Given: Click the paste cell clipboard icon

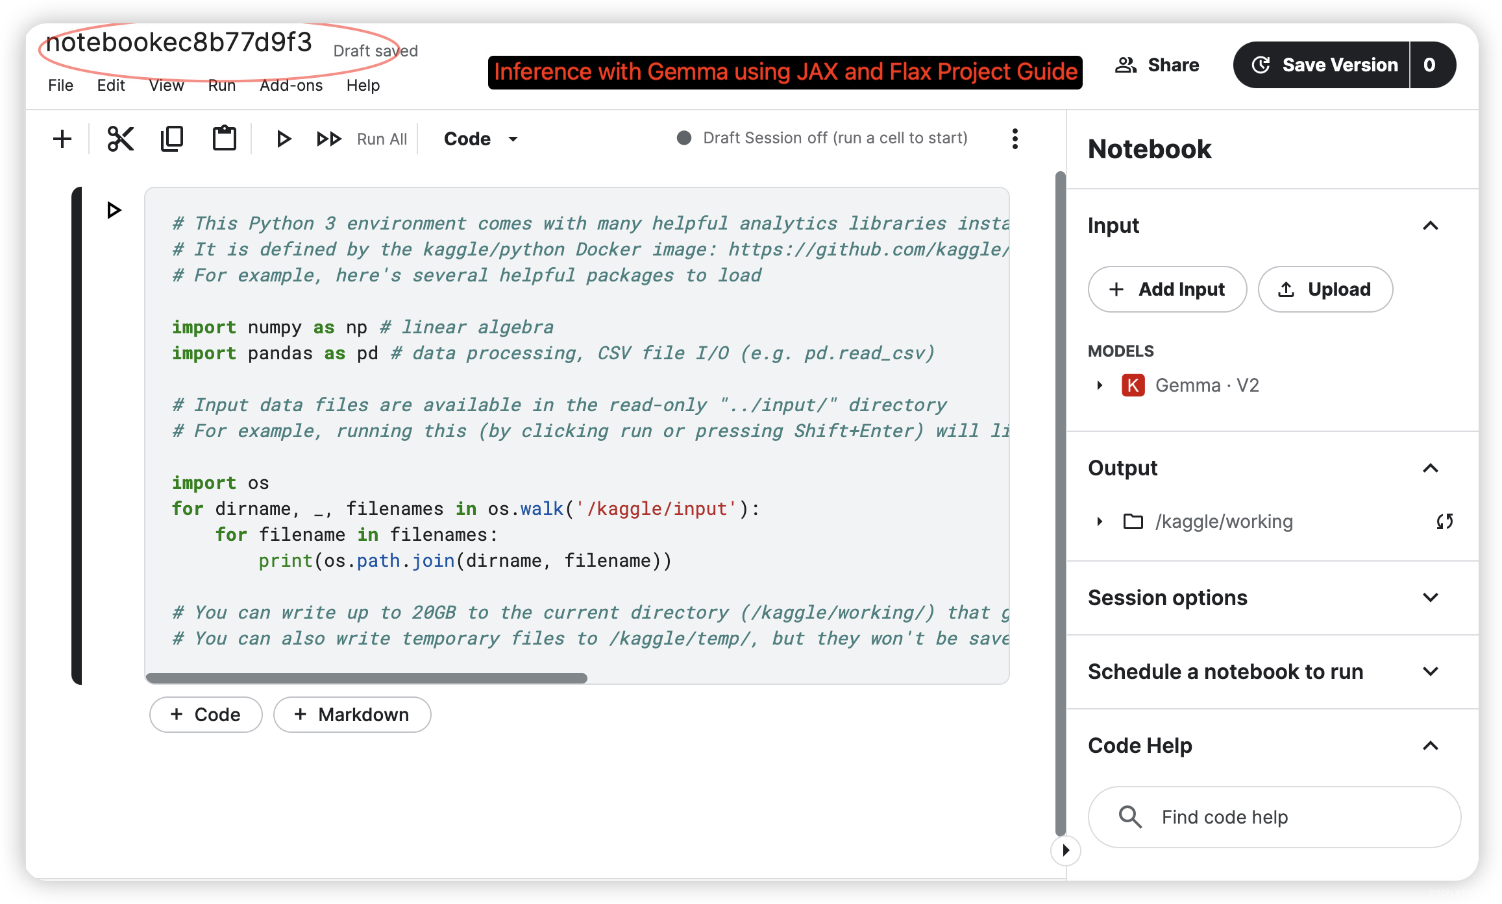Looking at the screenshot, I should pyautogui.click(x=225, y=139).
